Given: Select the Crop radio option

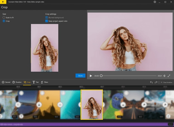Looking at the screenshot, I should (x=4, y=21).
